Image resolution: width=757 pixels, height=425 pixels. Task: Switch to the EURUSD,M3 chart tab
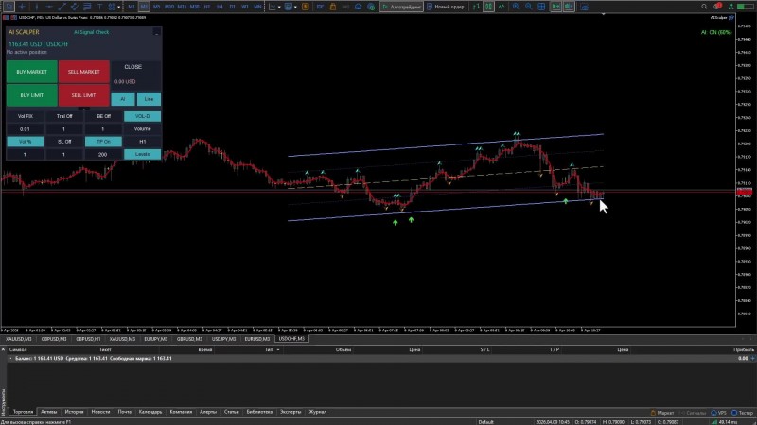pos(258,337)
